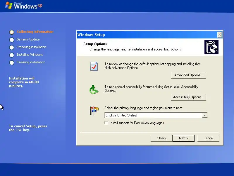Click the Installing Windows step bullet
Screen dimensions: 234x176
tap(12, 55)
